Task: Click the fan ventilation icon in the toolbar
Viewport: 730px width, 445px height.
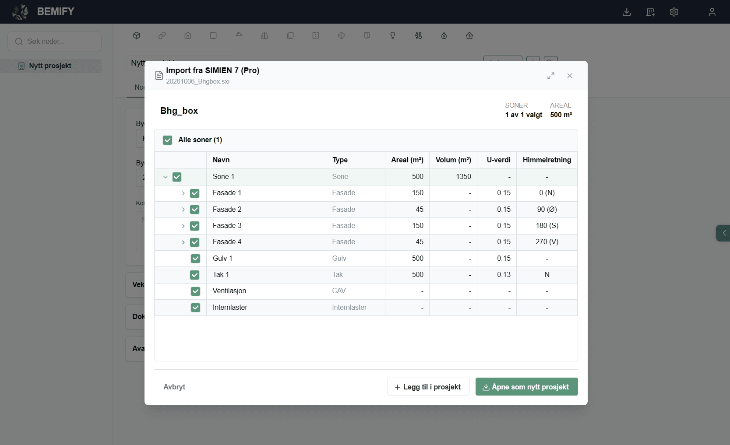Action: point(342,35)
